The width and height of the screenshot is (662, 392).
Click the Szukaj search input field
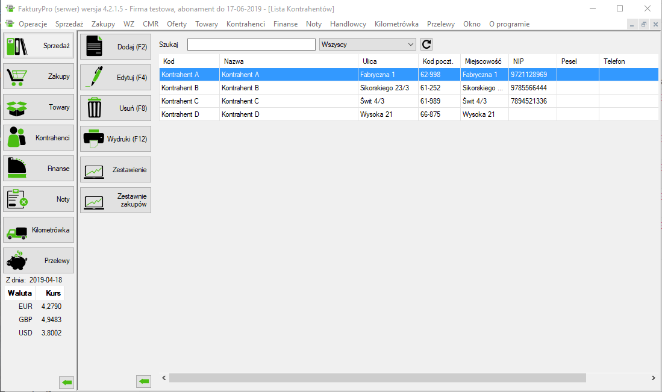coord(251,45)
